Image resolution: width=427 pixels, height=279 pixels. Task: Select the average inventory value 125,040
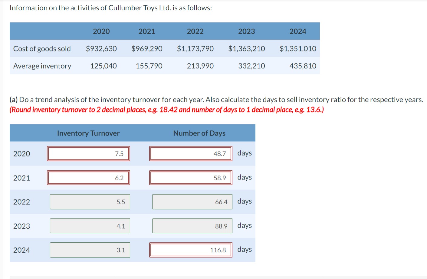tap(103, 66)
